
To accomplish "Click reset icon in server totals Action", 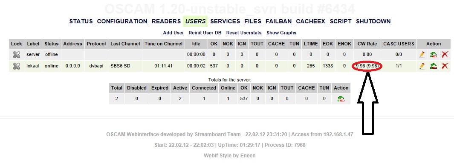I will (x=341, y=98).
